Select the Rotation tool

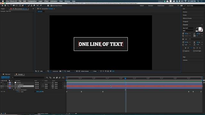[11, 6]
